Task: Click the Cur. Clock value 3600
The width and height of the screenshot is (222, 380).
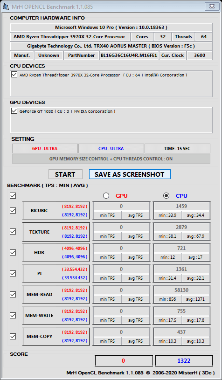Action: click(200, 55)
